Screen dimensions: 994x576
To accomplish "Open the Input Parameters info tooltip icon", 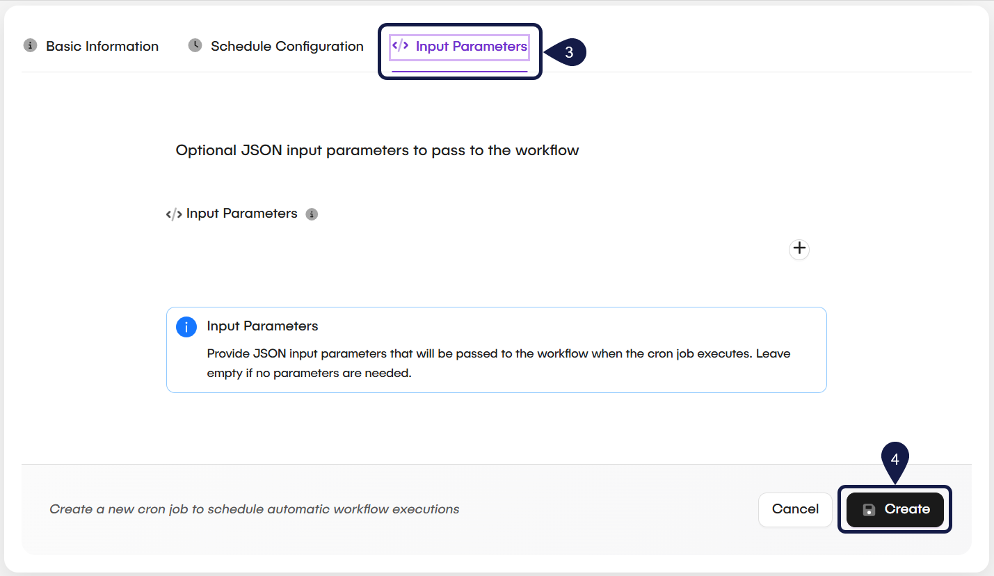I will [311, 214].
